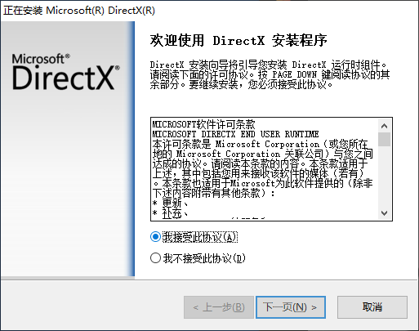Click the license scrollbar up arrow

coord(384,126)
